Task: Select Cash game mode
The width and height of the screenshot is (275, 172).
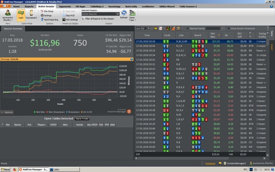Action: [x=21, y=15]
